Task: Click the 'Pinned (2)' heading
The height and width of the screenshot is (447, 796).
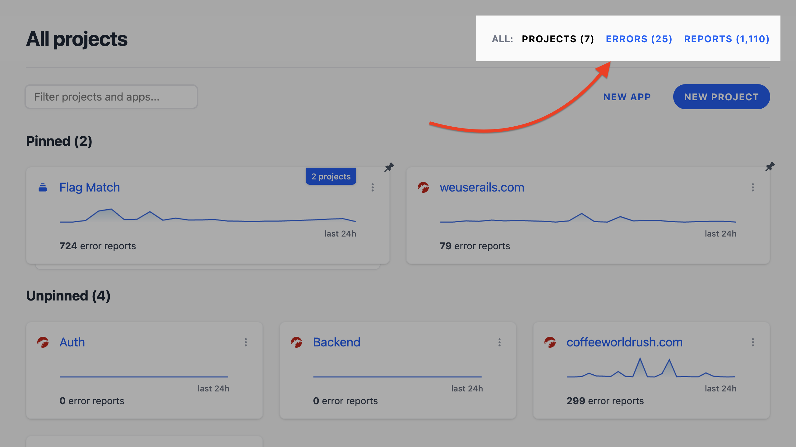Action: tap(59, 141)
